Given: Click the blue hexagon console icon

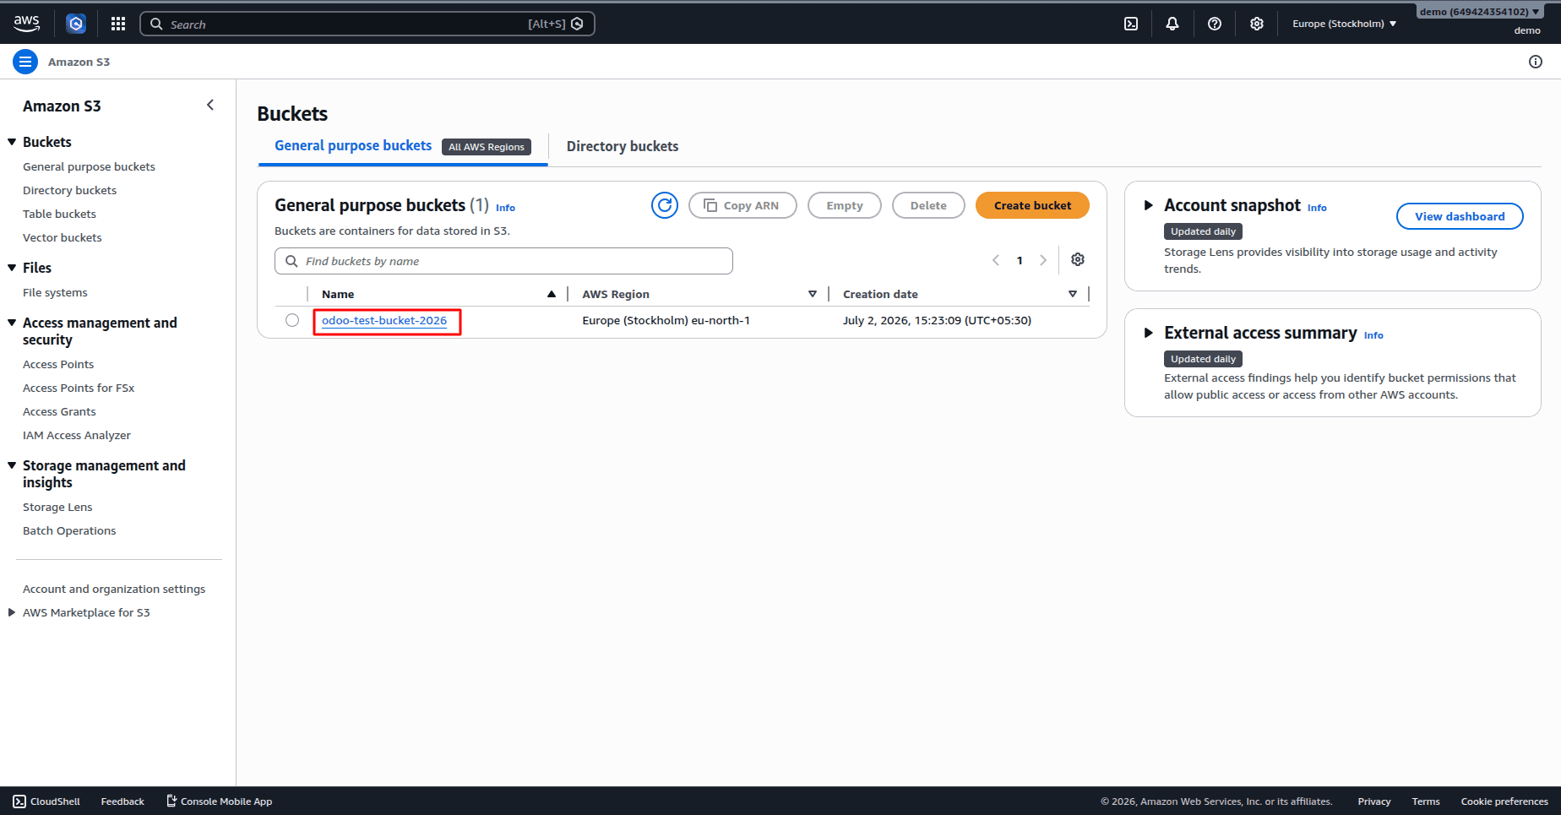Looking at the screenshot, I should (x=76, y=24).
